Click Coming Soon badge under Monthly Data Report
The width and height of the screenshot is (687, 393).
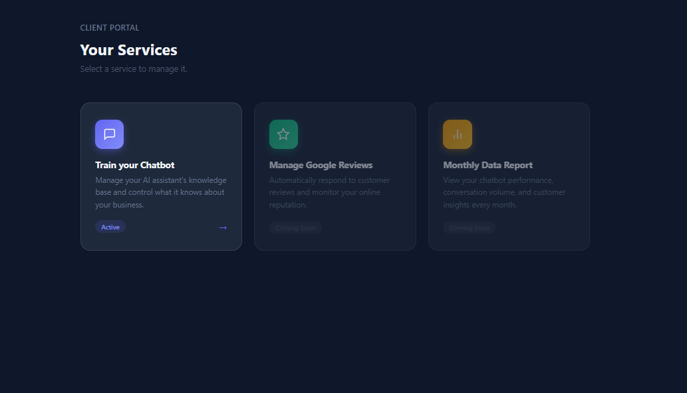[470, 228]
